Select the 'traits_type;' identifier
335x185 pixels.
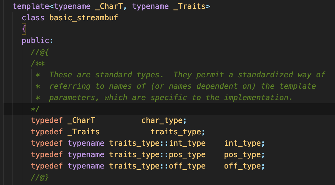click(178, 132)
